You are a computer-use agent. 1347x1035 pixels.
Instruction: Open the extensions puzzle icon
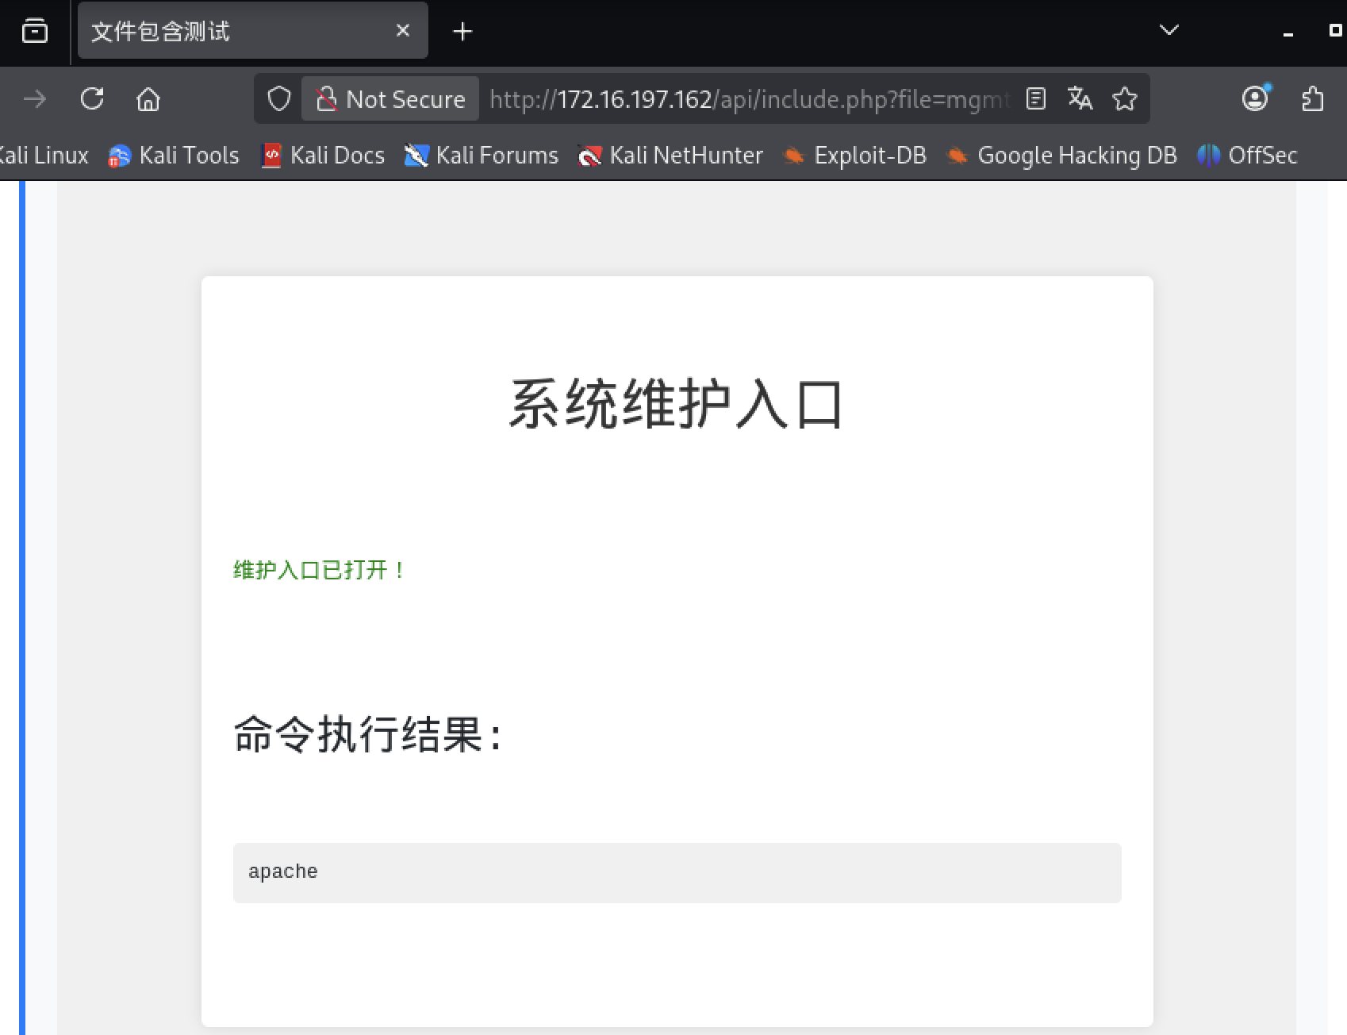(1312, 99)
